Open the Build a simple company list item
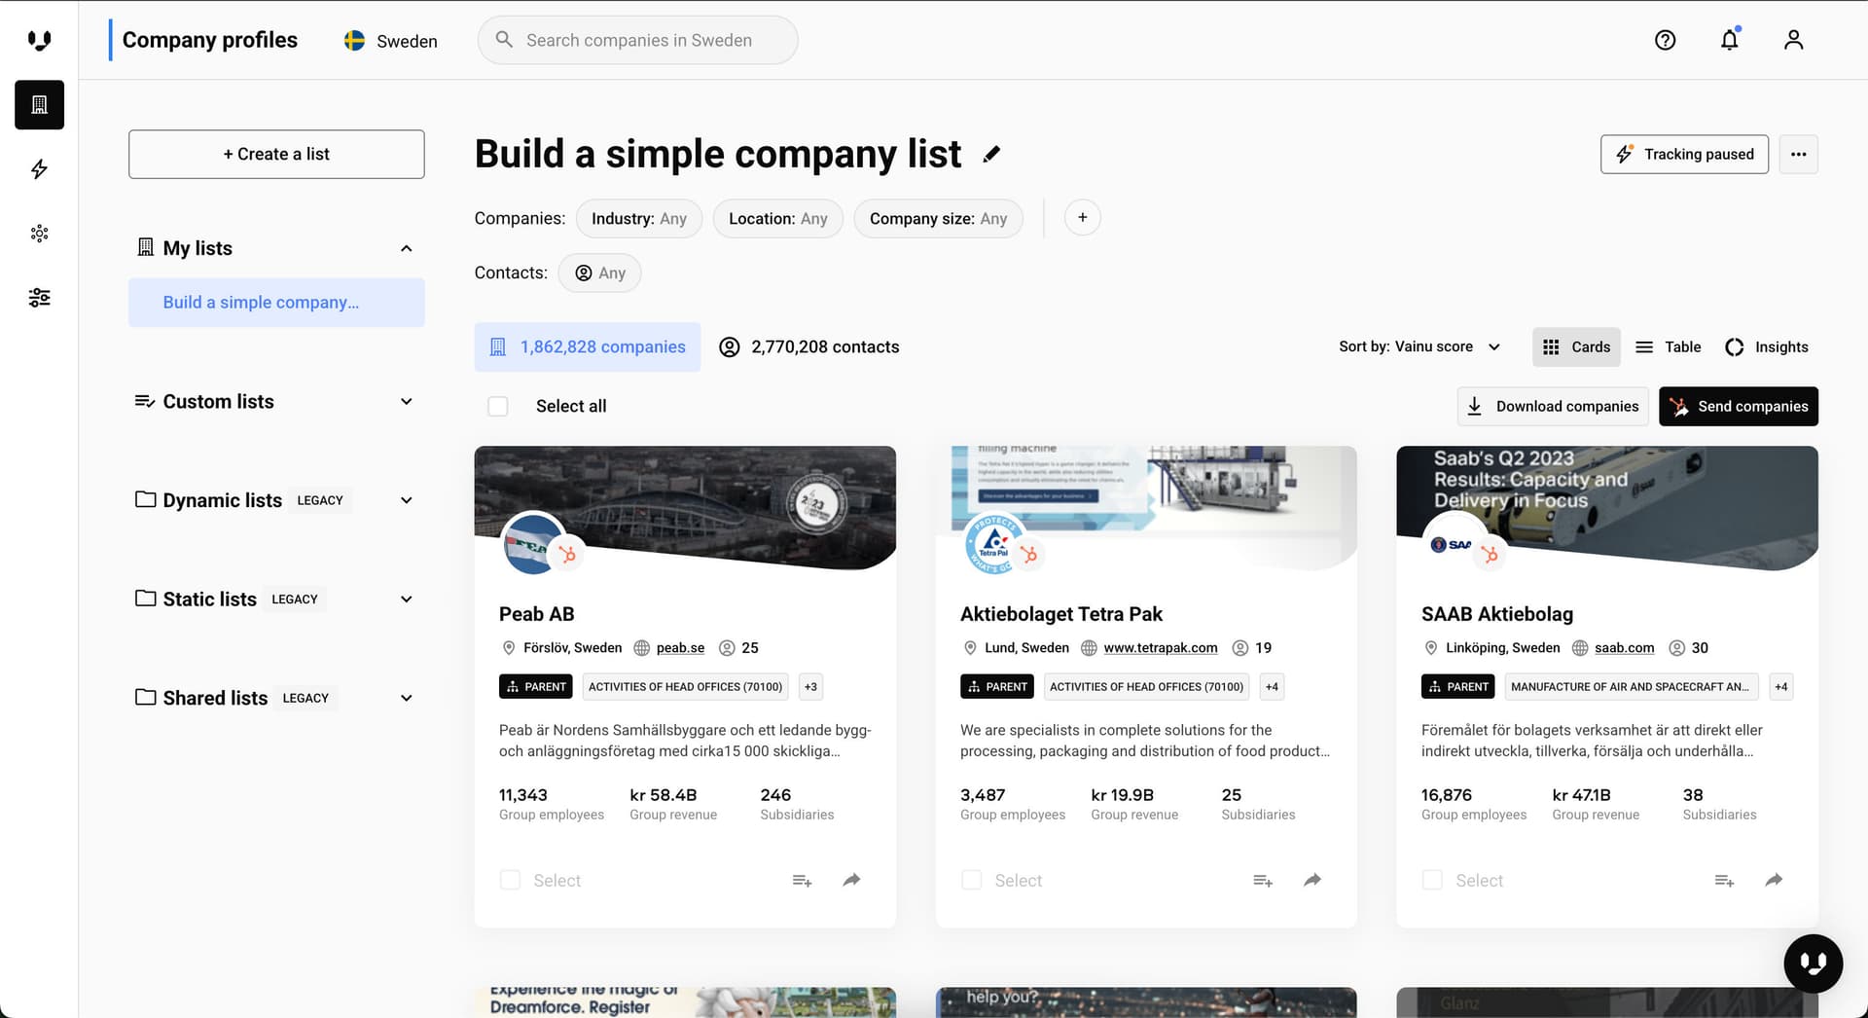The width and height of the screenshot is (1868, 1018). [276, 303]
